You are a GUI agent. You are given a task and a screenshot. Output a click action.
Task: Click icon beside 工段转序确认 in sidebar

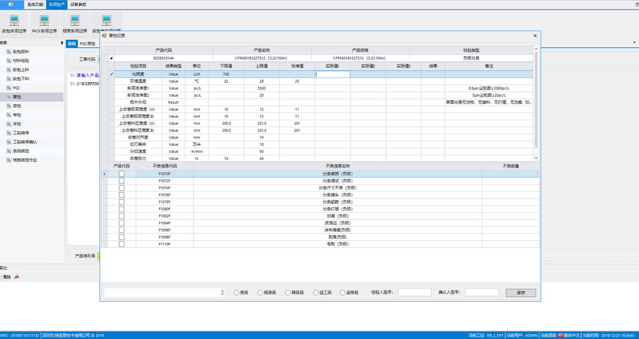(x=9, y=142)
